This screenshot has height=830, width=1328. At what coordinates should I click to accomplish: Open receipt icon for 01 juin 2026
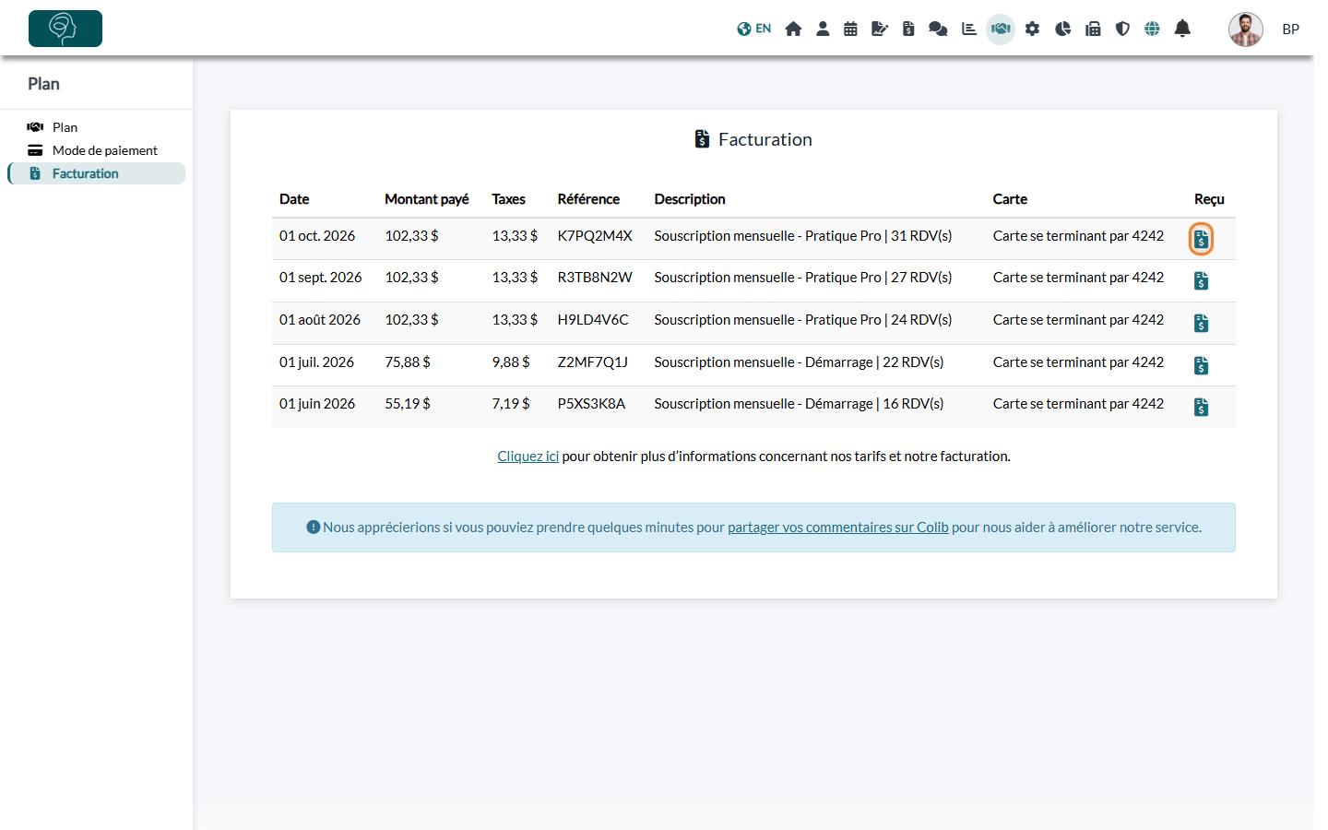tap(1201, 407)
